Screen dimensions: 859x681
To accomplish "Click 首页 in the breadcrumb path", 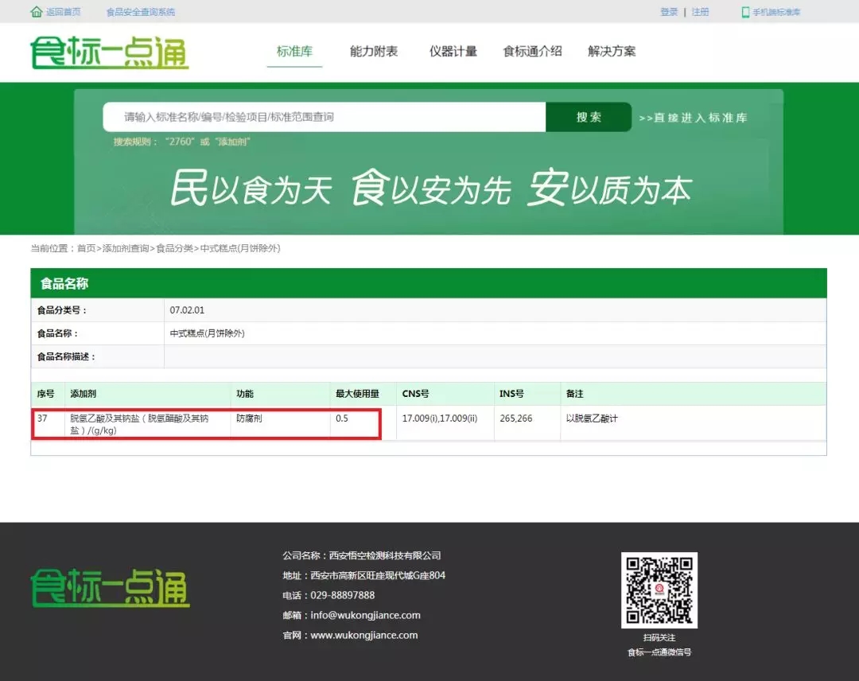I will tap(86, 248).
